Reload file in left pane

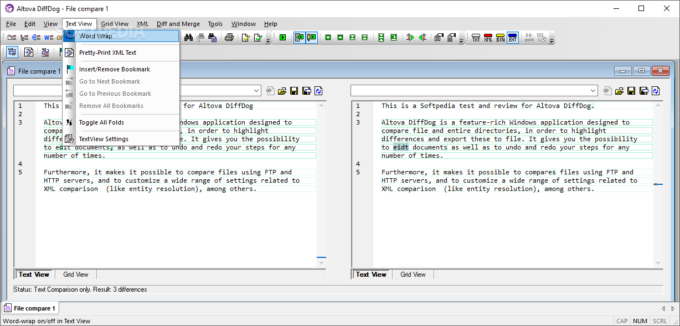(318, 91)
